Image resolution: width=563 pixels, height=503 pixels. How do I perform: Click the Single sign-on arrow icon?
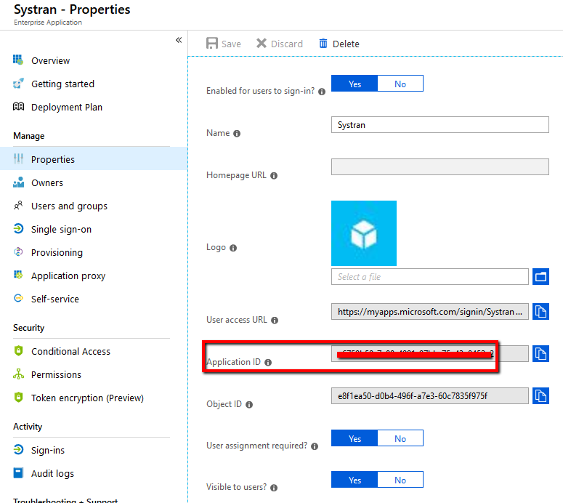coord(18,228)
